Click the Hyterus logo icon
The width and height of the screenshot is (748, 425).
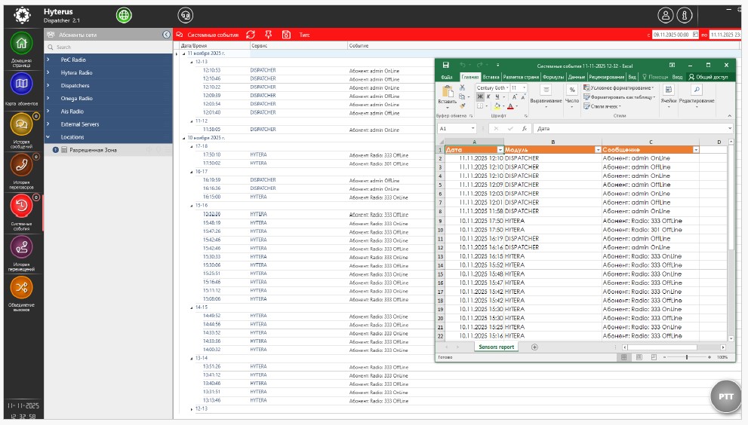click(x=22, y=15)
